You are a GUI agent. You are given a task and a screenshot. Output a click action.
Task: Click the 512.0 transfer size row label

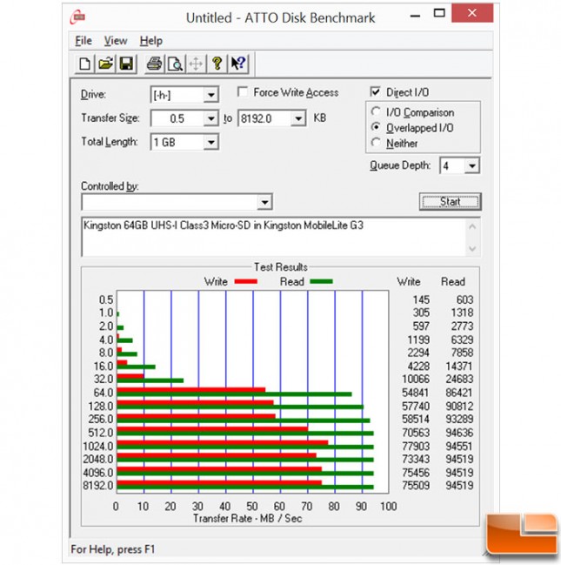[x=101, y=433]
